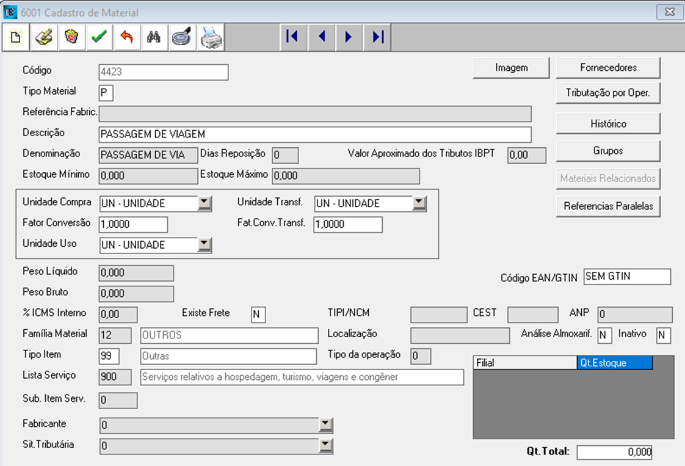Expand the Unidade Uso dropdown
The image size is (685, 466).
point(204,244)
